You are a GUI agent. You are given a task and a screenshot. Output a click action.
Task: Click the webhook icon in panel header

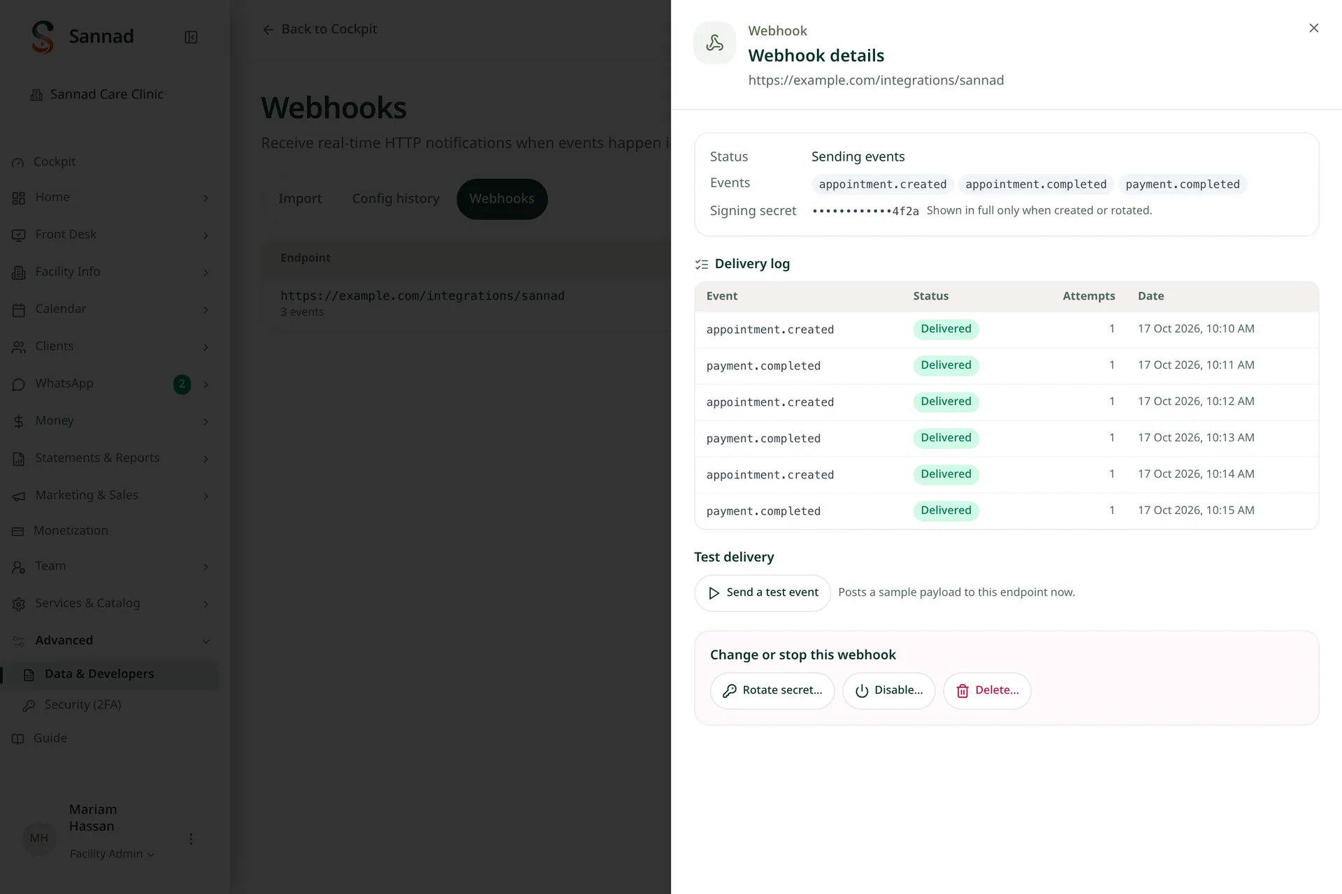[714, 43]
